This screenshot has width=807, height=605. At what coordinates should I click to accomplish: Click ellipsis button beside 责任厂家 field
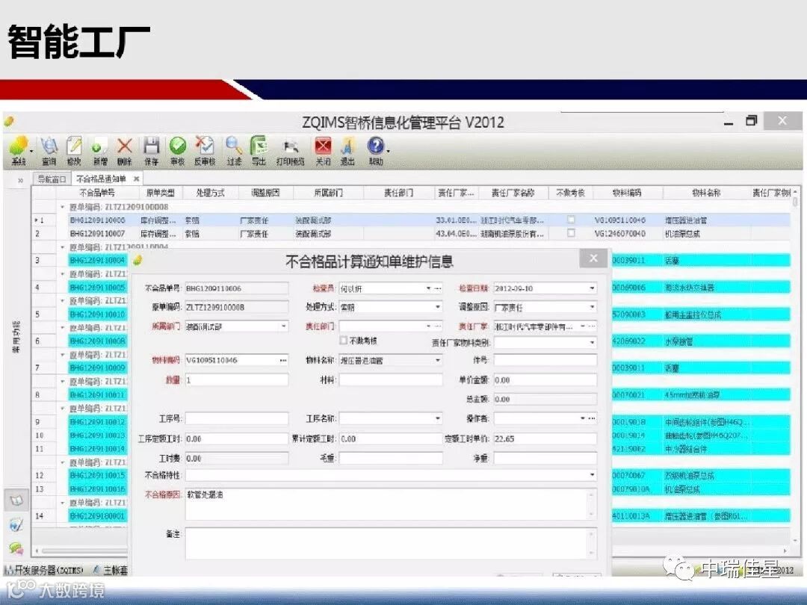[x=592, y=326]
